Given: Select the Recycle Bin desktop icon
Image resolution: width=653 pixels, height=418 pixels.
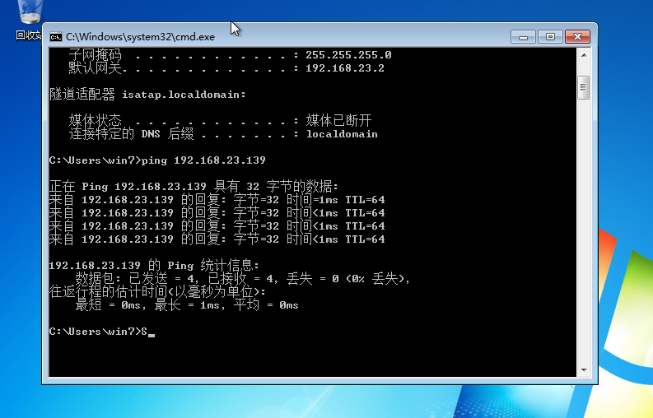Looking at the screenshot, I should (x=29, y=20).
